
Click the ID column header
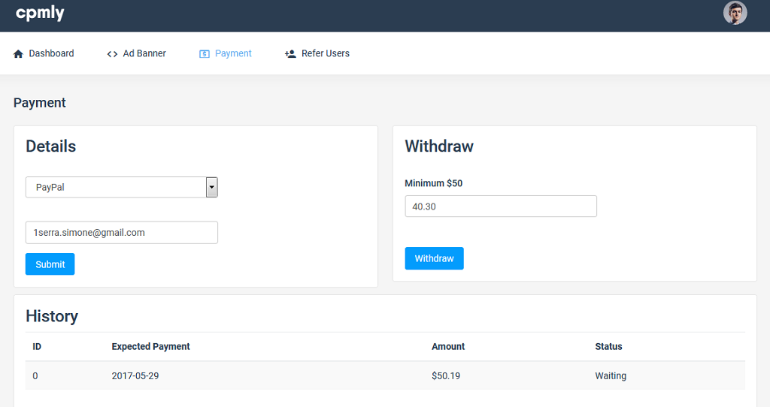[37, 347]
